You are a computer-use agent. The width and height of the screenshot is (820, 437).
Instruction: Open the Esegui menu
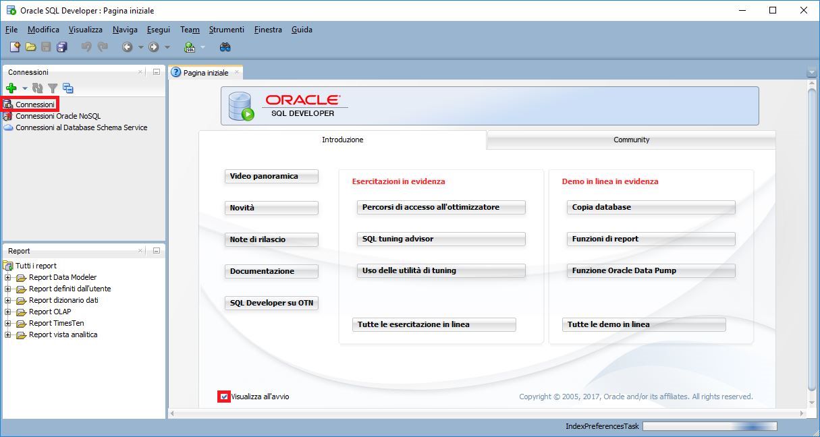point(159,30)
